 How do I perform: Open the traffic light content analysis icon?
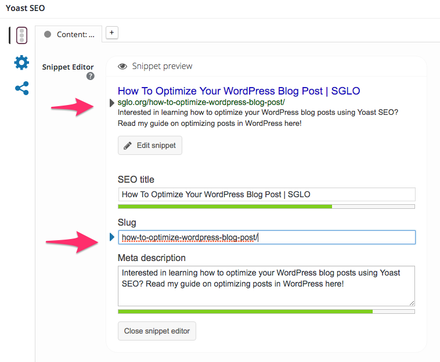tap(22, 35)
